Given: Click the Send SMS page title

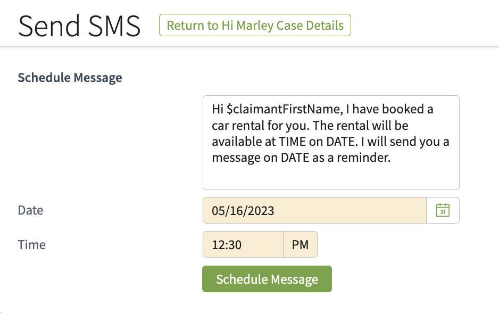Looking at the screenshot, I should click(79, 25).
